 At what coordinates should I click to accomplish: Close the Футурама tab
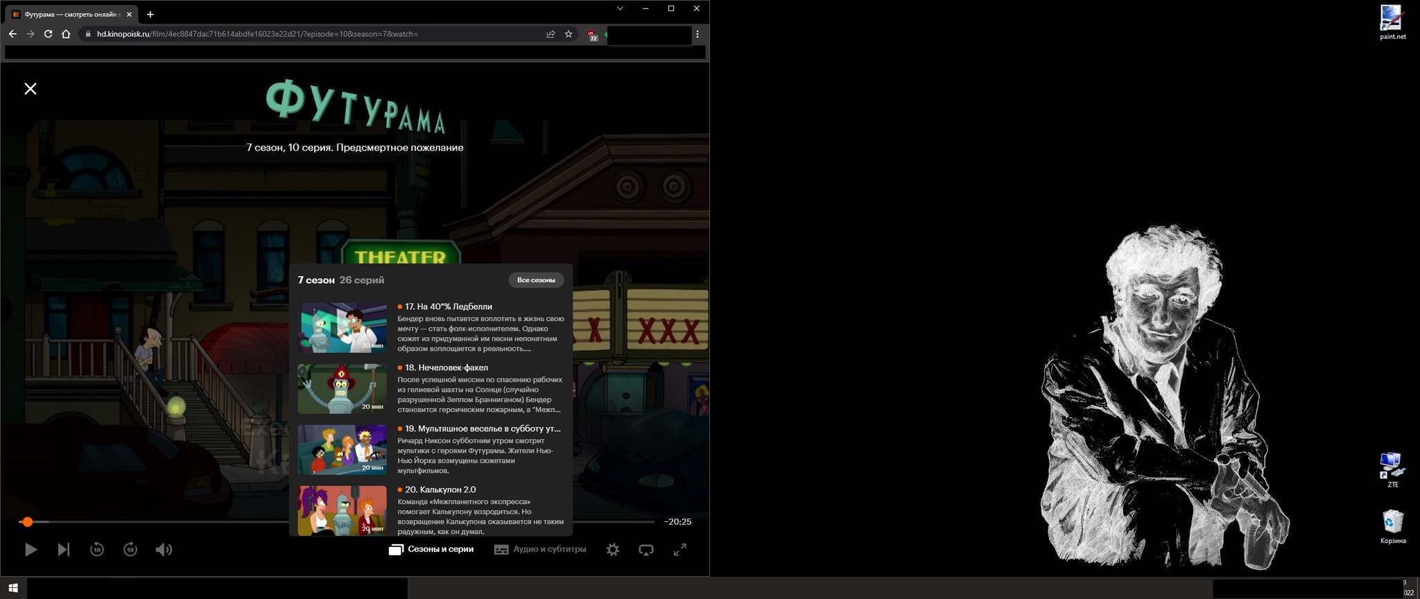click(129, 15)
